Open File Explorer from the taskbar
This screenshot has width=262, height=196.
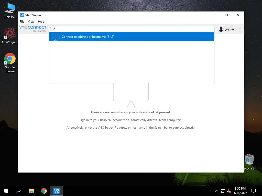tap(31, 191)
